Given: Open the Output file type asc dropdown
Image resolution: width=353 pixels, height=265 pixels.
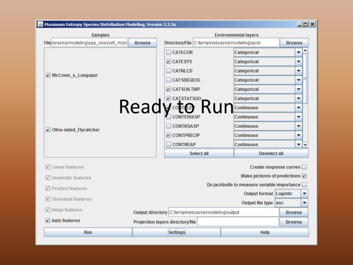Looking at the screenshot, I should coord(304,203).
